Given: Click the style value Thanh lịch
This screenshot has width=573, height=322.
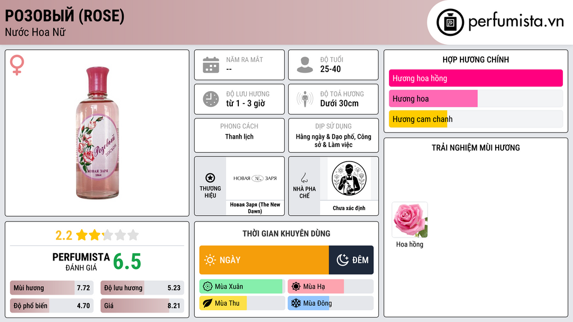Looking at the screenshot, I should click(239, 136).
